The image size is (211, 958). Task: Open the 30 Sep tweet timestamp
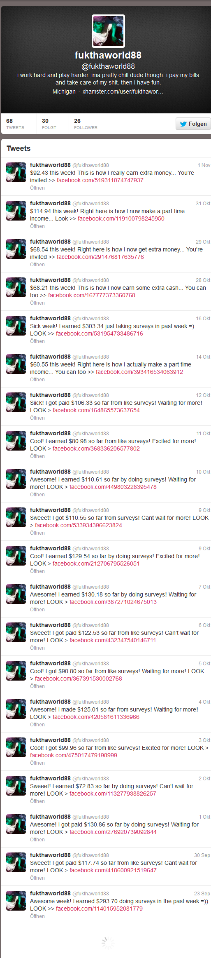(x=202, y=855)
